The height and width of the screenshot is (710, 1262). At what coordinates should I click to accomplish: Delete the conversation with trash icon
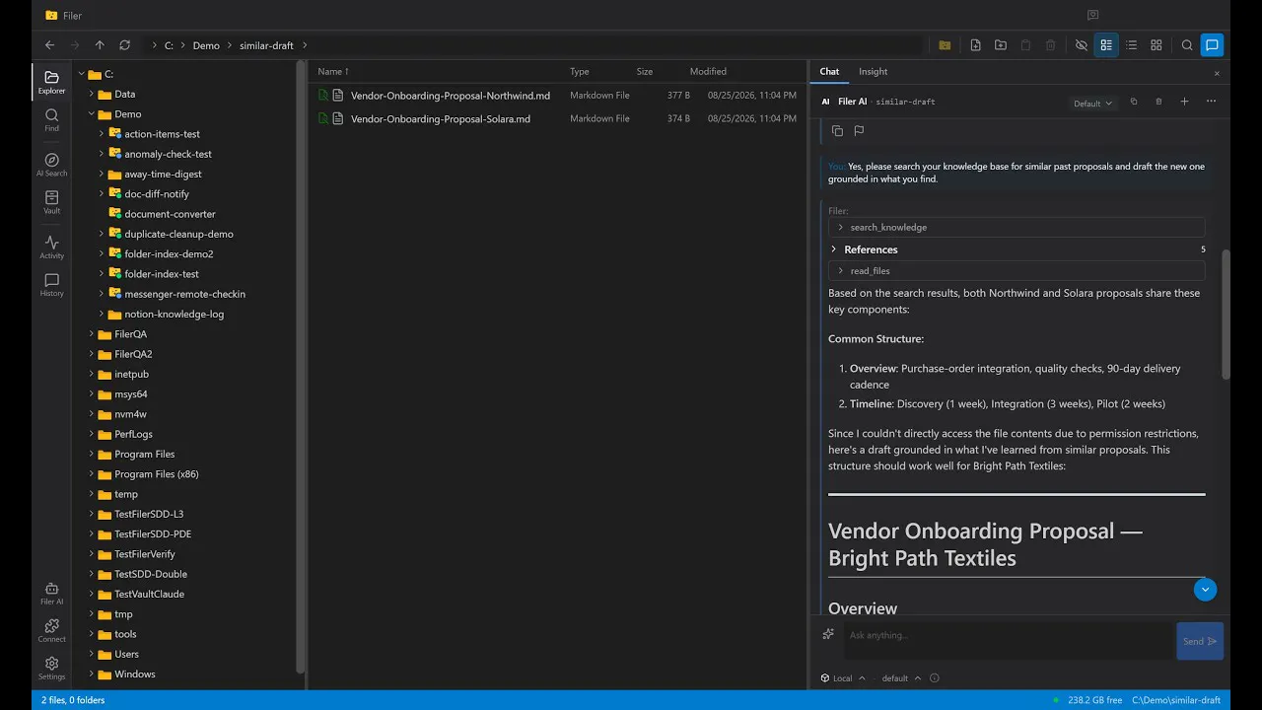click(x=1158, y=102)
